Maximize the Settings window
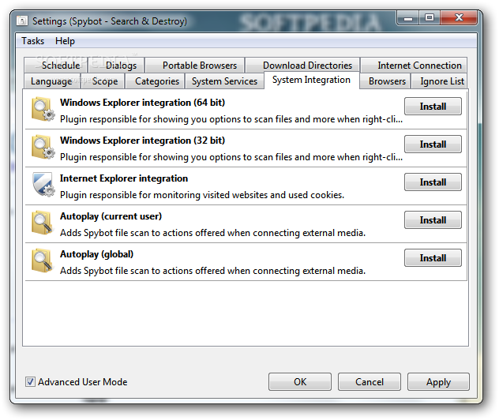499x420 pixels. tap(430, 18)
